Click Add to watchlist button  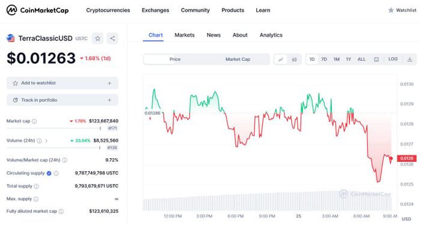coord(63,83)
